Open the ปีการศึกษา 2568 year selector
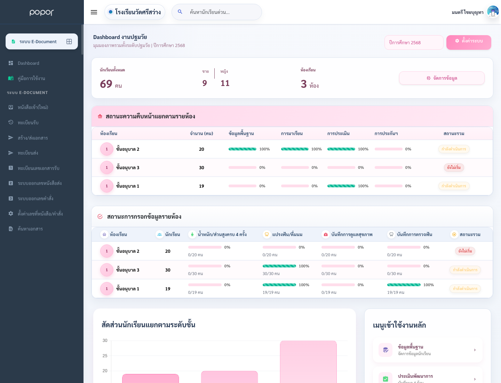This screenshot has width=501, height=383. coord(414,42)
